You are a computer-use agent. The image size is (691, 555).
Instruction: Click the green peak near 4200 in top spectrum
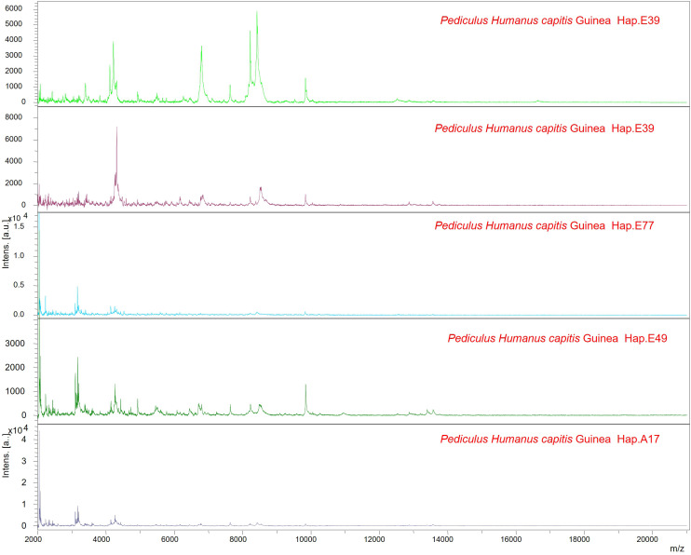tap(114, 43)
